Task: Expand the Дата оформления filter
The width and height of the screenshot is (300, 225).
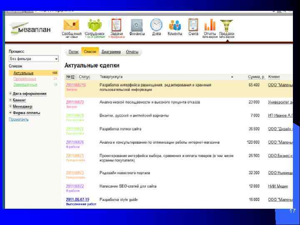Action: (30, 94)
